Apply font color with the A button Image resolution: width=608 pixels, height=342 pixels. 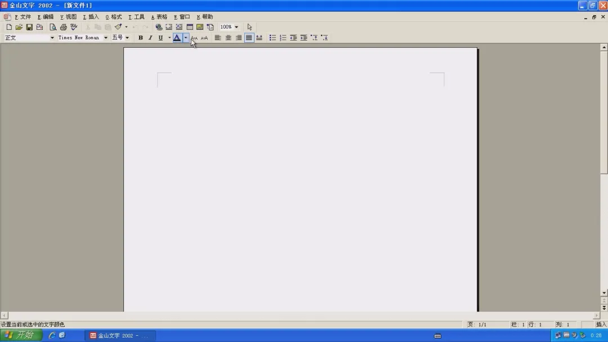pyautogui.click(x=177, y=38)
